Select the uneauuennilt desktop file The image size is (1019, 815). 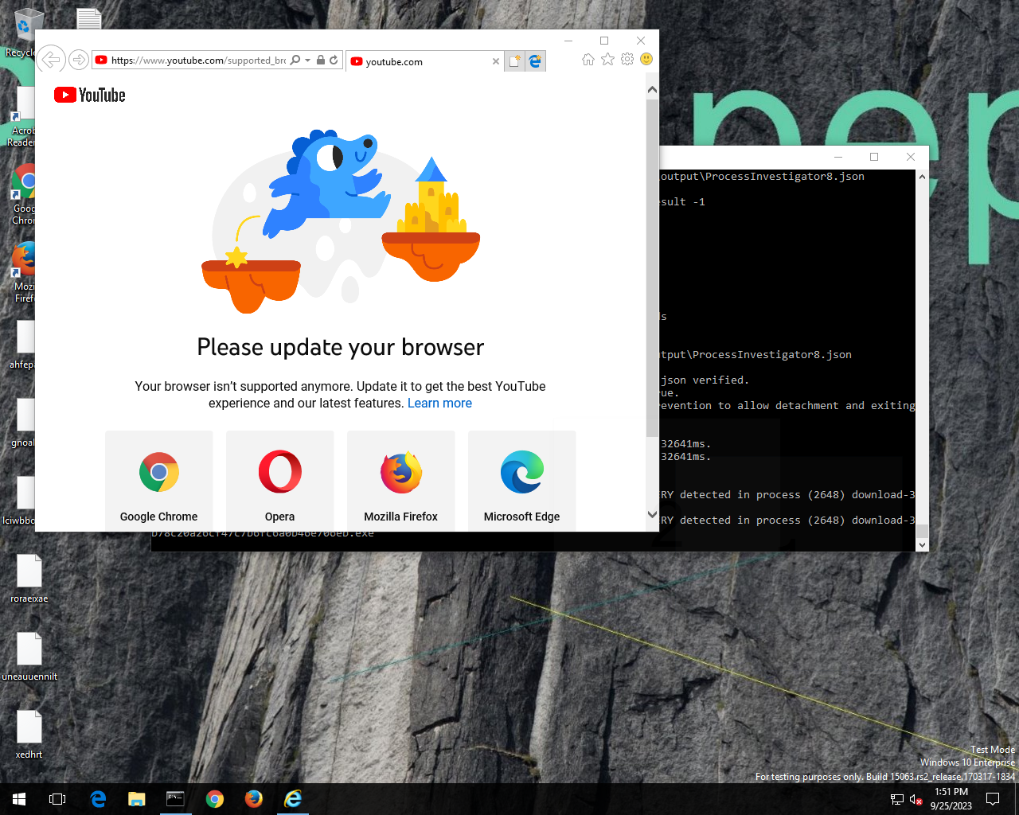tap(29, 657)
